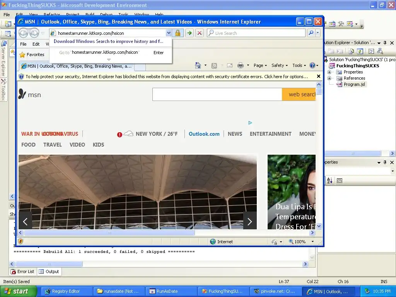Viewport: 396px width, 297px height.
Task: Switch to Registry Editor in taskbar
Action: click(x=67, y=291)
